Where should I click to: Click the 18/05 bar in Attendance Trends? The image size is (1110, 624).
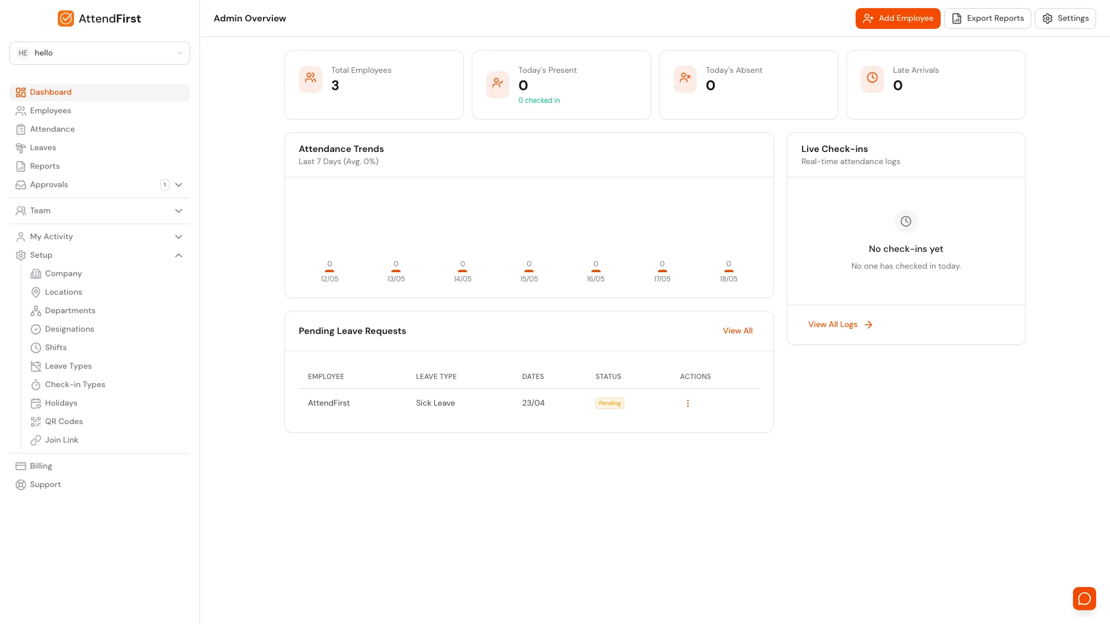pos(728,270)
